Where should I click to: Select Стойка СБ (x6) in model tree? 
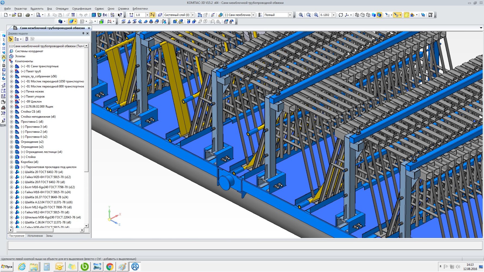click(31, 112)
